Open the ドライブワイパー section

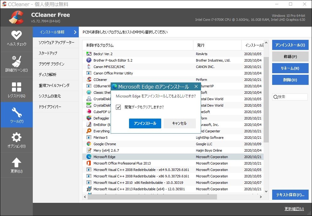click(56, 107)
